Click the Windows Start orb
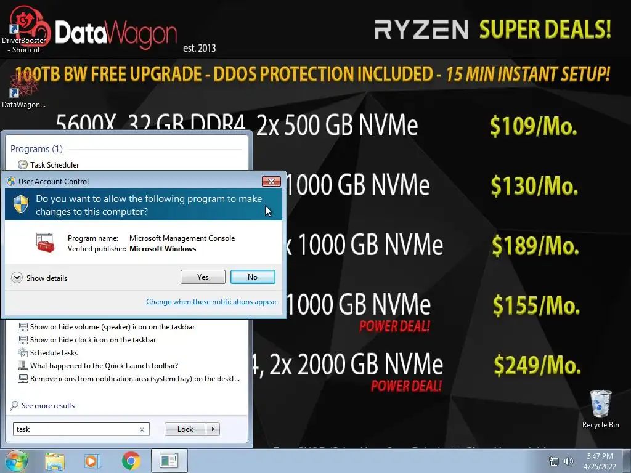This screenshot has width=631, height=473. pos(16,461)
